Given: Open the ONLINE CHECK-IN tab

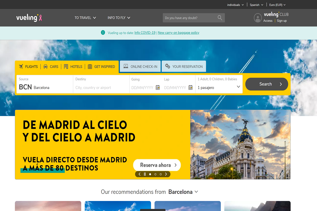Looking at the screenshot, I should pyautogui.click(x=140, y=66).
